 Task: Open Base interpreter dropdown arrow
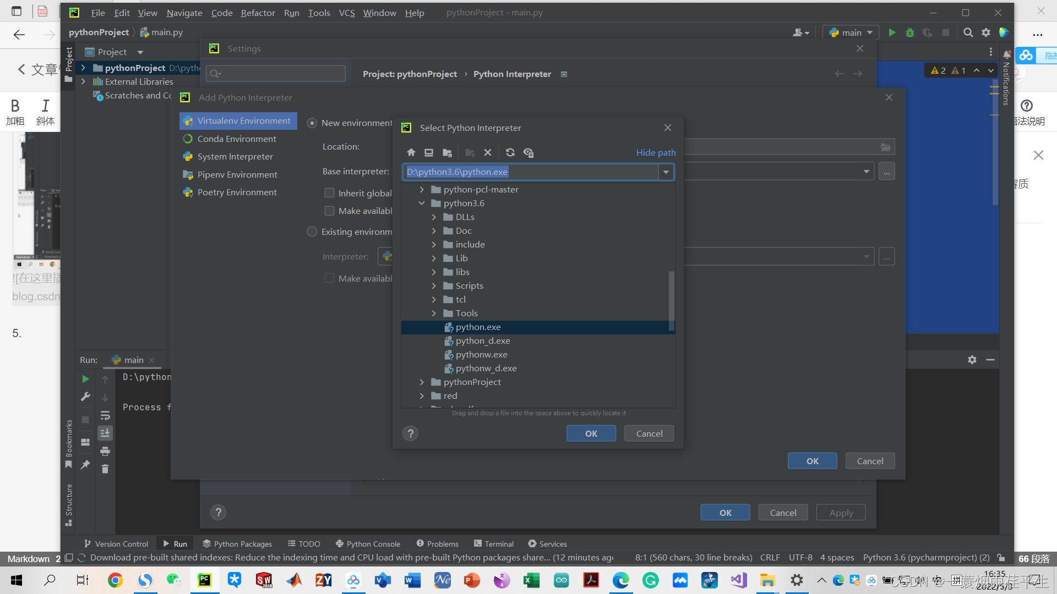pos(867,172)
